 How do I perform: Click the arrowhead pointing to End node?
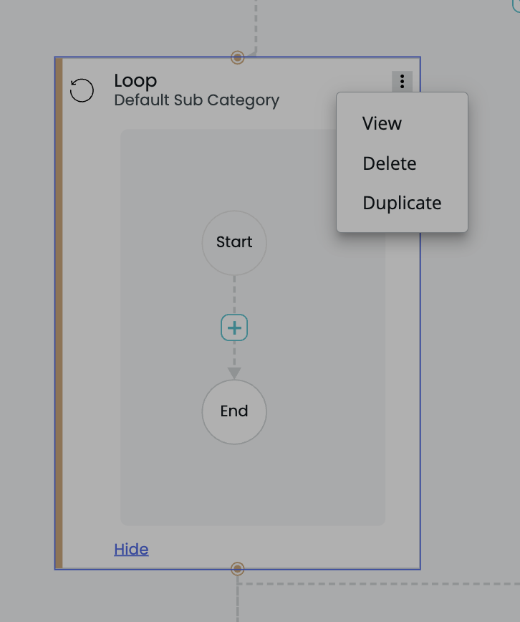click(234, 373)
